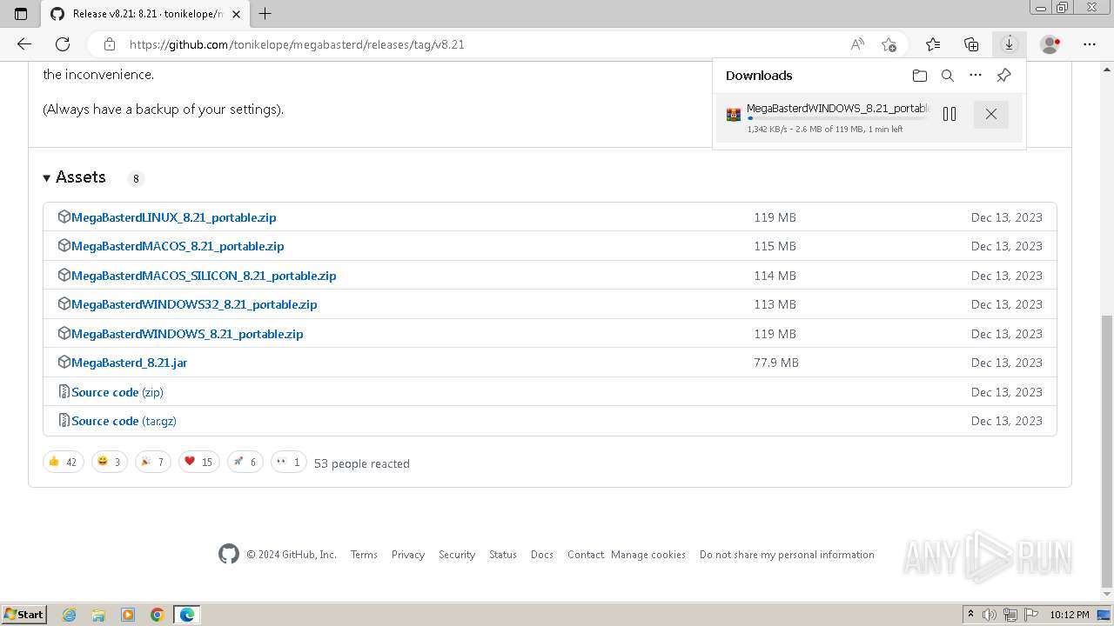The image size is (1114, 626).
Task: Open Edge Settings and more menu
Action: coord(1090,44)
